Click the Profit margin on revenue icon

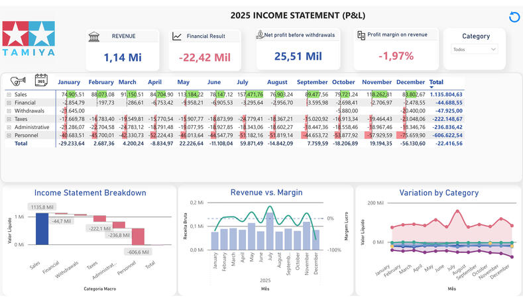click(x=360, y=34)
